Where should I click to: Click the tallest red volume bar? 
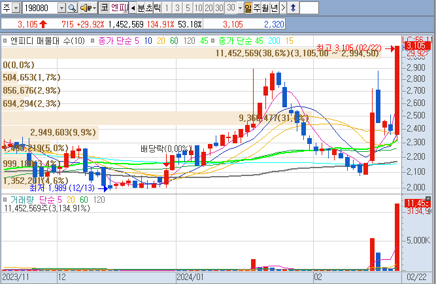coord(397,237)
